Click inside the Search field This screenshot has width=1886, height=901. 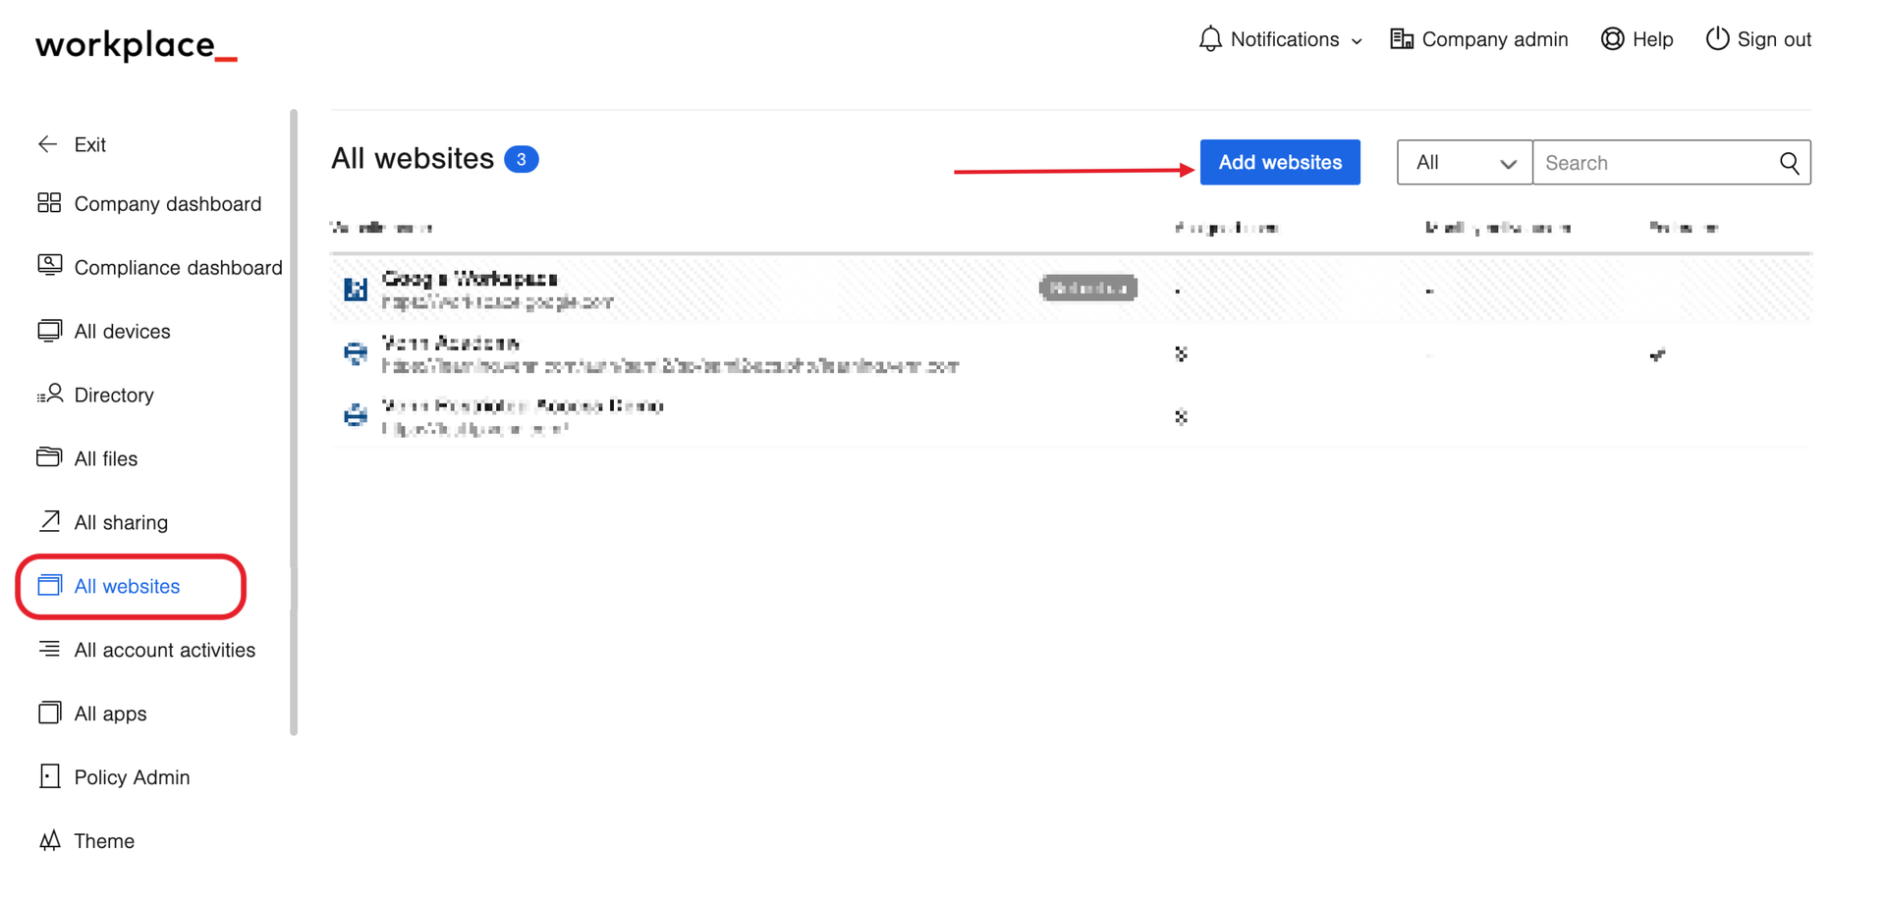pos(1650,162)
